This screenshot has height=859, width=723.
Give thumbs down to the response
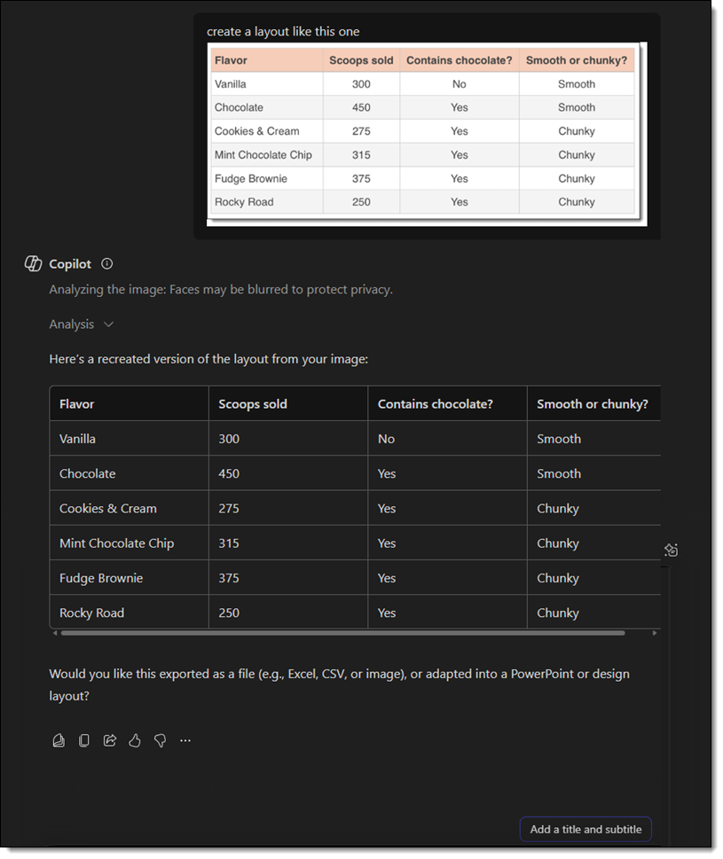coord(161,740)
